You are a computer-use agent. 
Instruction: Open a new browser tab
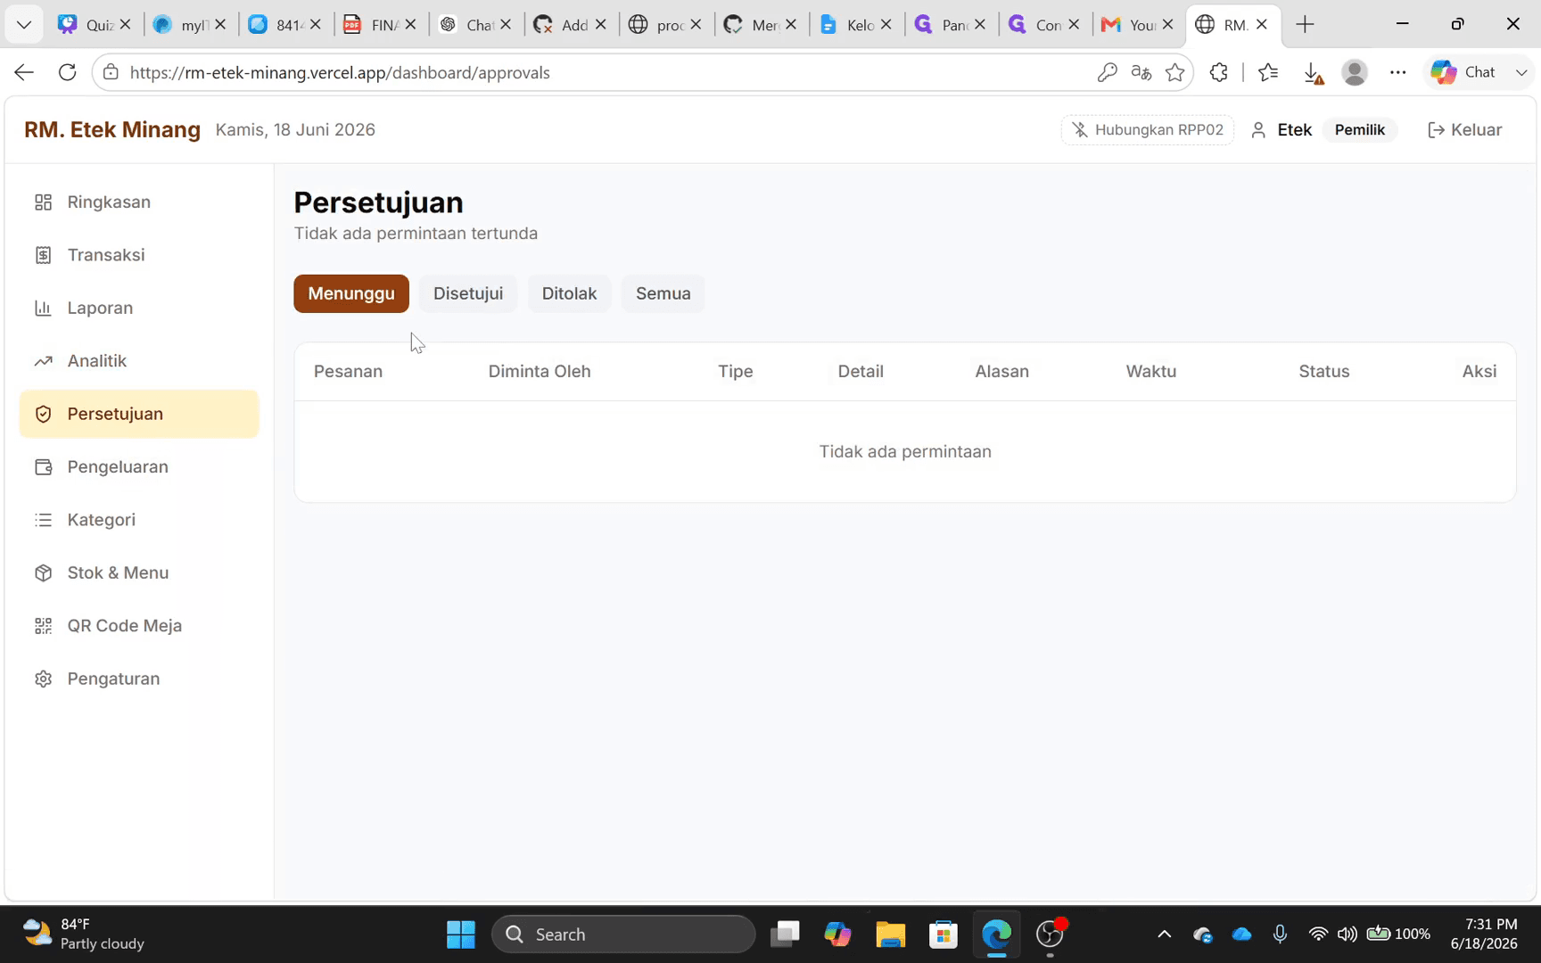click(1305, 24)
